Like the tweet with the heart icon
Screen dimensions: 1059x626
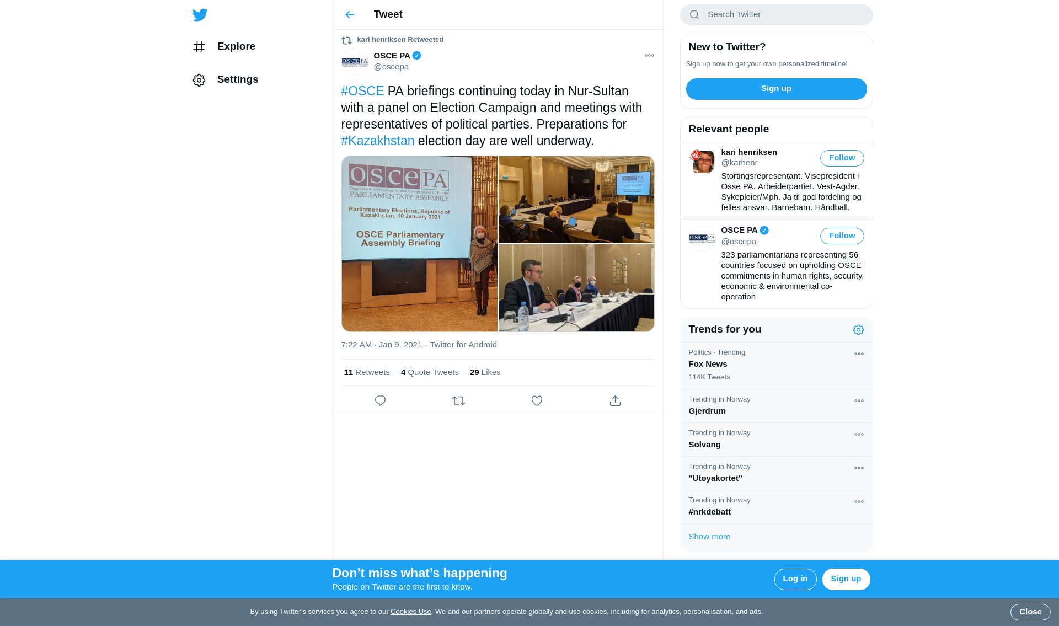(x=537, y=401)
